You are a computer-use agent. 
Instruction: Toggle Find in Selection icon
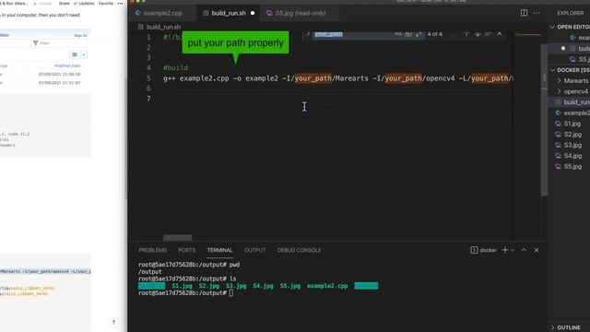(x=488, y=34)
